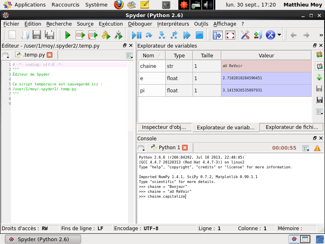Toggle fullscreen mode red icon

point(230,35)
